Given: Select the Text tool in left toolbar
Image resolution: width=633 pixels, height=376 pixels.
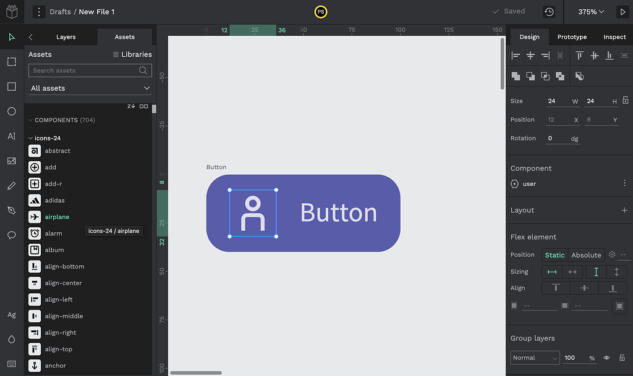Looking at the screenshot, I should [11, 136].
